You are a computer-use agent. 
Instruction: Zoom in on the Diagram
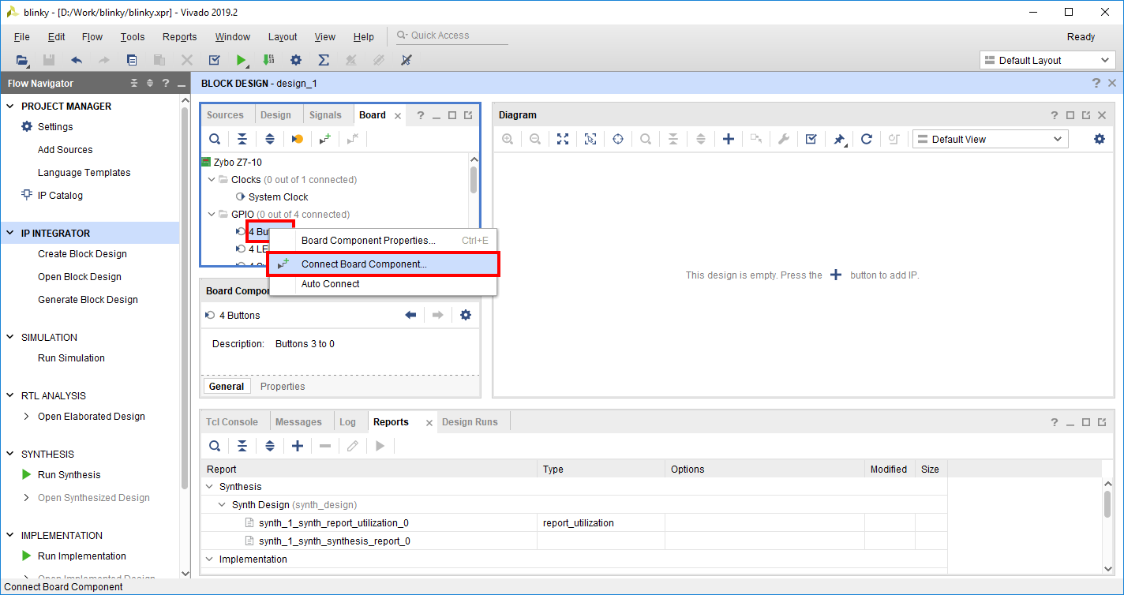point(508,139)
